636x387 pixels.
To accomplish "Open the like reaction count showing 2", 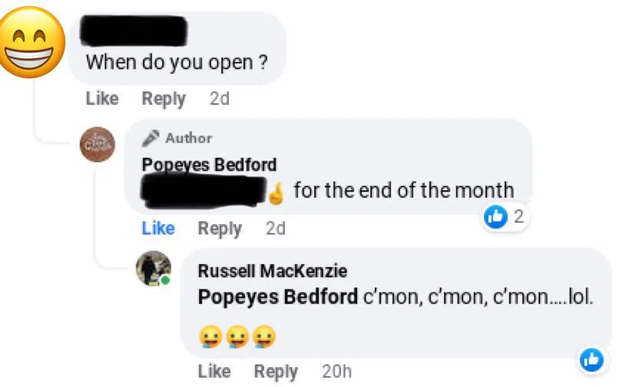I will click(505, 218).
